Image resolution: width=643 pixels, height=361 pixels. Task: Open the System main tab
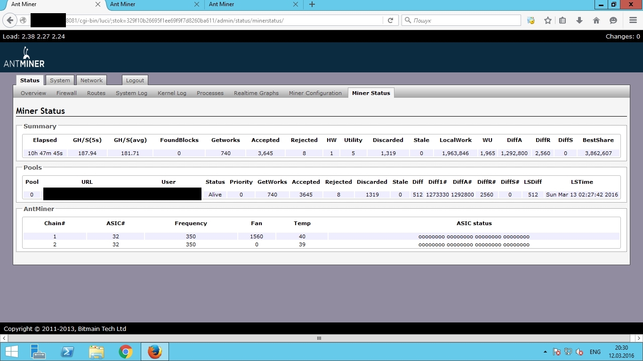[x=60, y=80]
